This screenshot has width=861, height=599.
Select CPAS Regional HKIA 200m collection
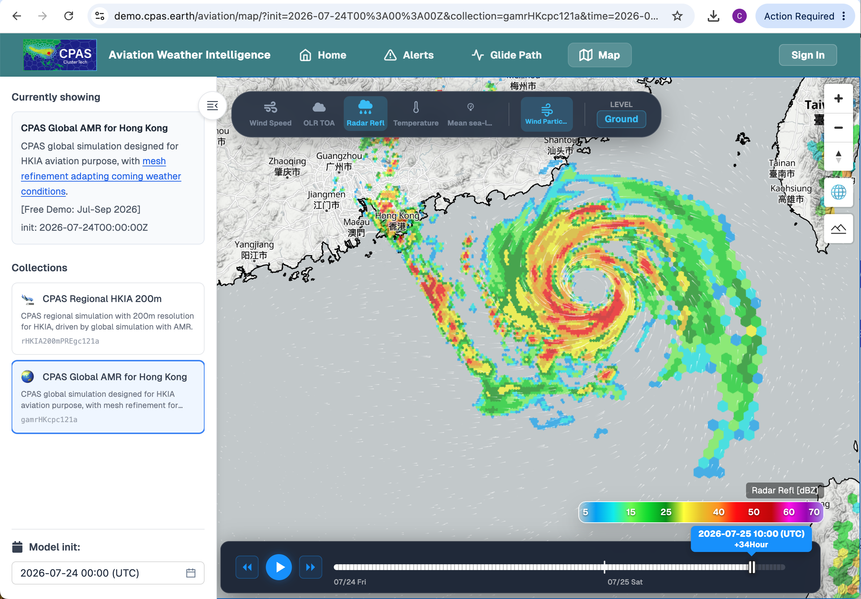108,319
